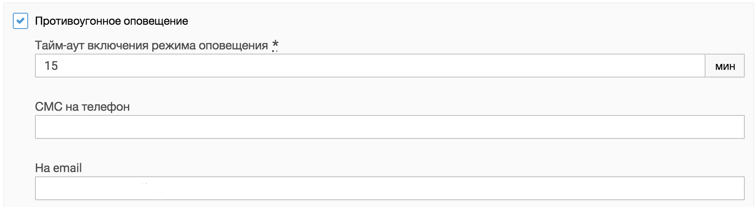Image resolution: width=755 pixels, height=207 pixels.
Task: Select the word Противоугонное in checkbox label
Action: click(78, 21)
